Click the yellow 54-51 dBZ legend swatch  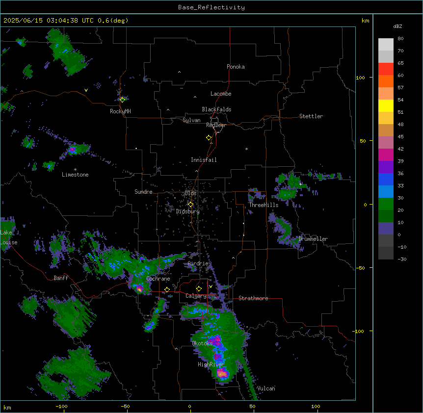386,105
